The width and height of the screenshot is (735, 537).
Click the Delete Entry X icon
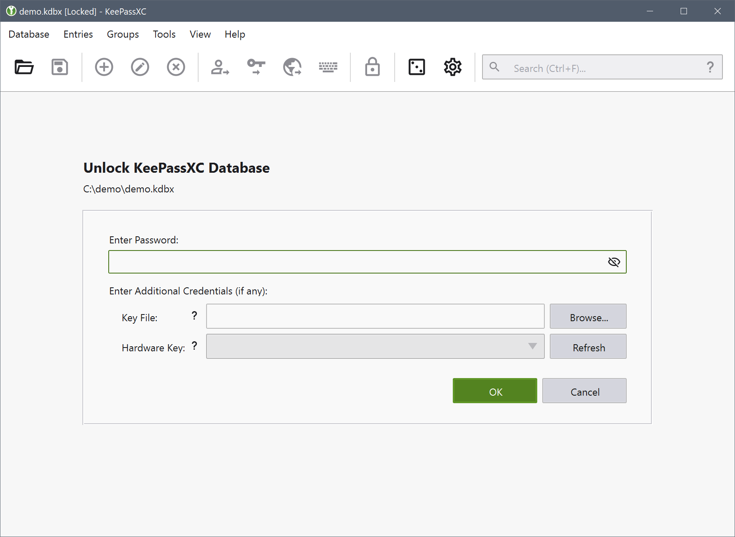(176, 67)
